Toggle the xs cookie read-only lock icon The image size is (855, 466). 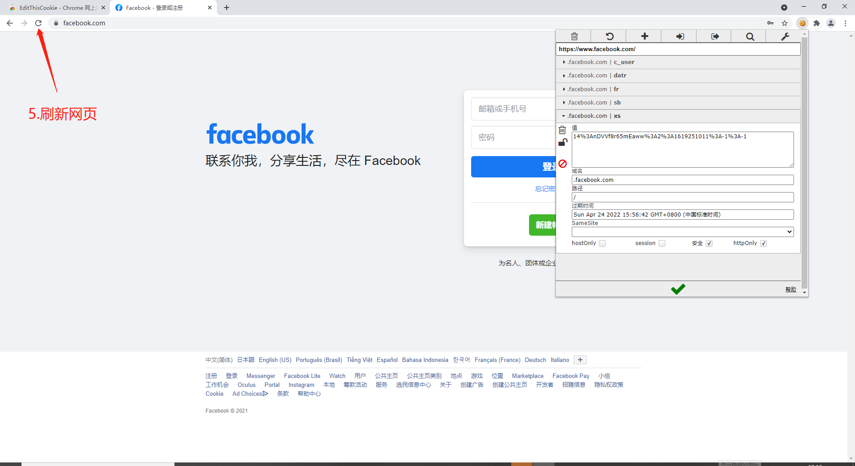(563, 142)
